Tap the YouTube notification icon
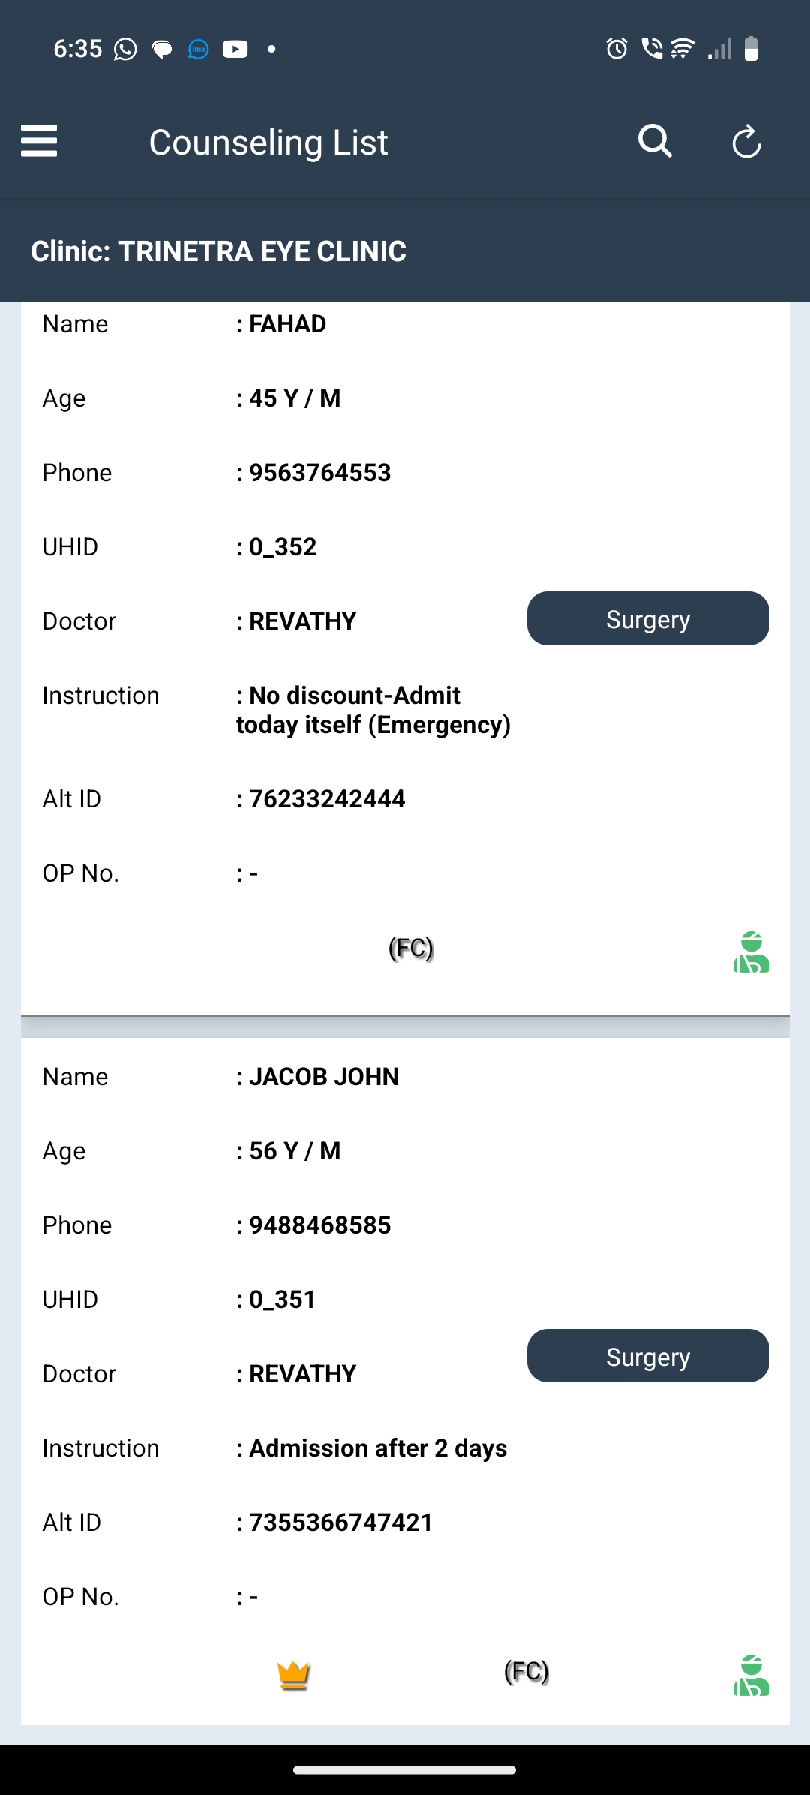The width and height of the screenshot is (810, 1795). click(x=235, y=50)
